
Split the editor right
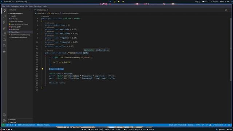click(x=226, y=10)
